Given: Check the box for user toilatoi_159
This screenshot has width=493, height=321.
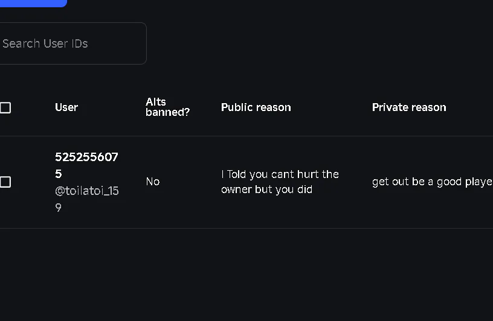Looking at the screenshot, I should pyautogui.click(x=5, y=182).
